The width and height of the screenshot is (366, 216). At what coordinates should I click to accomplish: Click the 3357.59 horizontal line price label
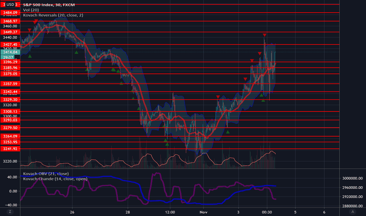[10, 84]
